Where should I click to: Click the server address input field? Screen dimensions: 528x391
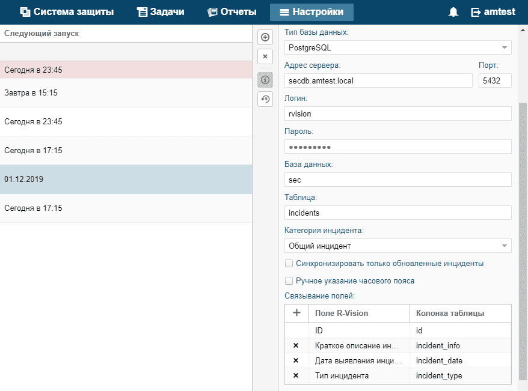pyautogui.click(x=378, y=80)
